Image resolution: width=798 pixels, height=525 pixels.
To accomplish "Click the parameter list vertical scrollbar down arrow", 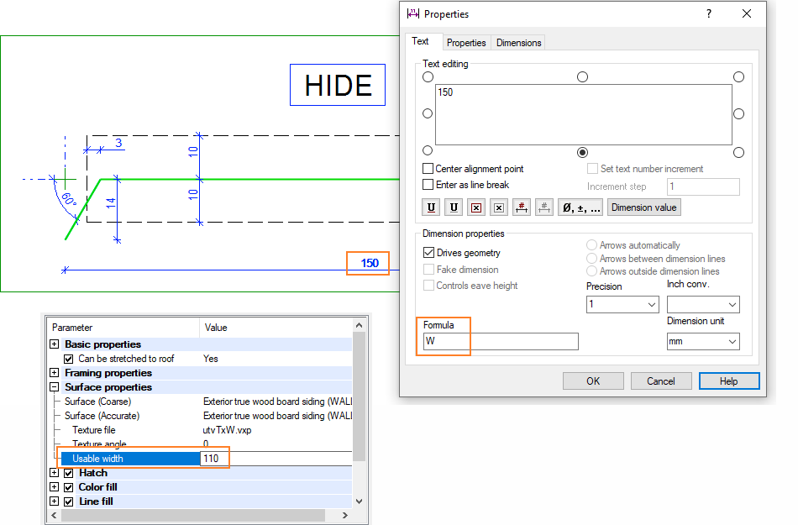I will tap(360, 501).
